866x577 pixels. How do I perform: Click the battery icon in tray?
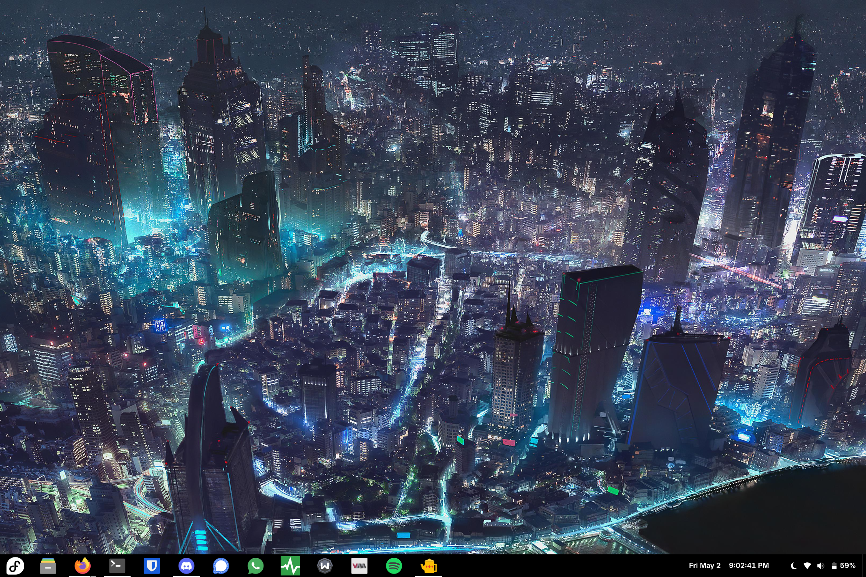(x=834, y=566)
